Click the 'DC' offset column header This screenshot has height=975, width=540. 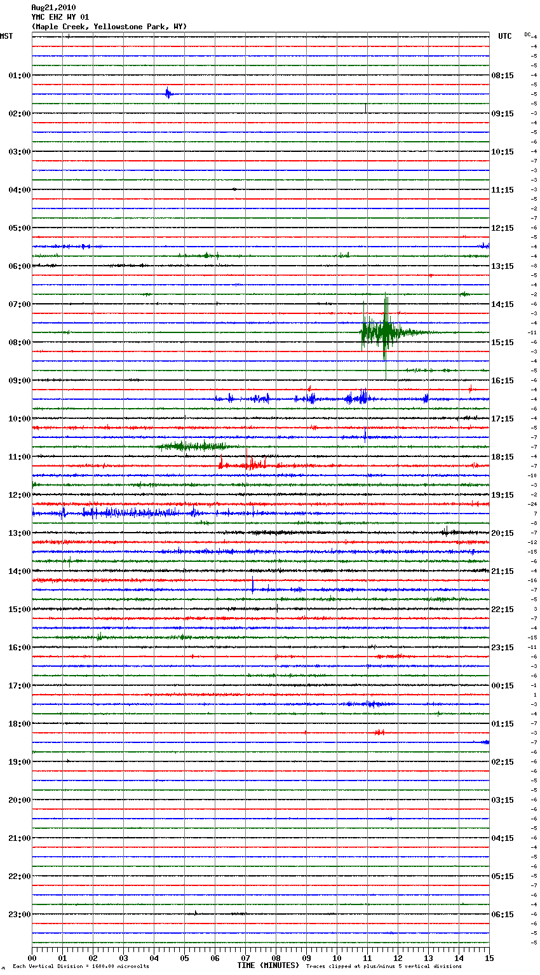[x=527, y=34]
